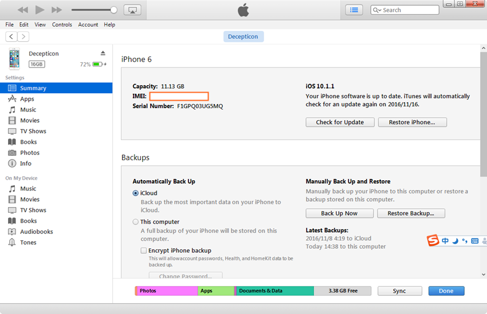Select iCloud backup option
The height and width of the screenshot is (314, 487).
point(136,193)
